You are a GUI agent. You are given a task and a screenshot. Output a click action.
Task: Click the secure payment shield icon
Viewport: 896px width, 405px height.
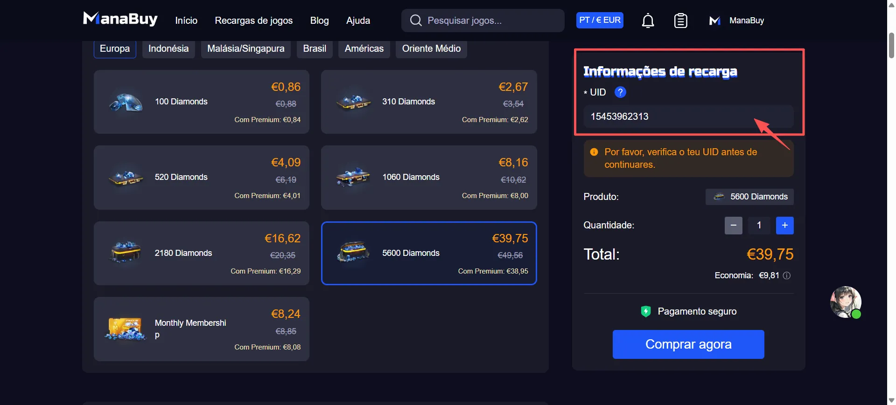[x=645, y=311]
